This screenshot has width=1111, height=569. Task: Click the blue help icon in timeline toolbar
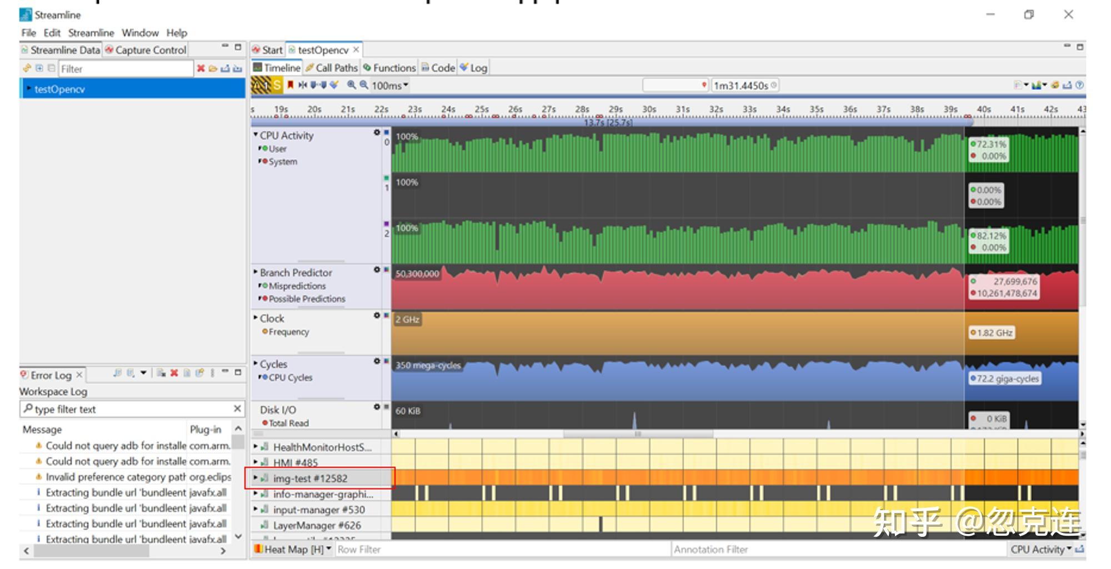[x=1079, y=85]
